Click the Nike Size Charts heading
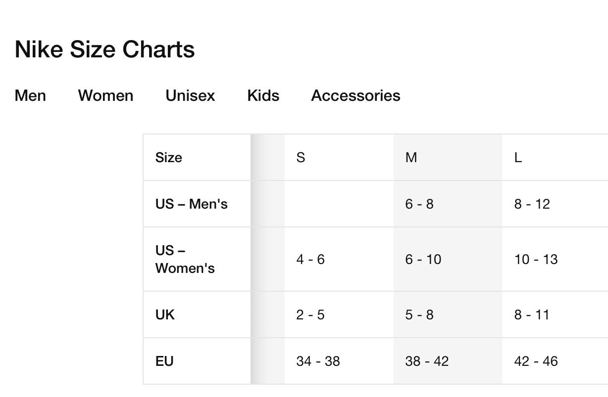 tap(104, 49)
